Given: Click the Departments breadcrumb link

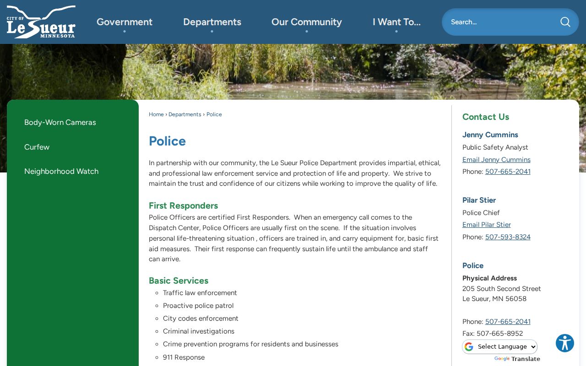Looking at the screenshot, I should 185,114.
